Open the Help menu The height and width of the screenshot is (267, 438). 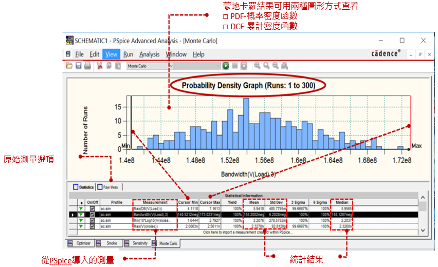click(198, 54)
